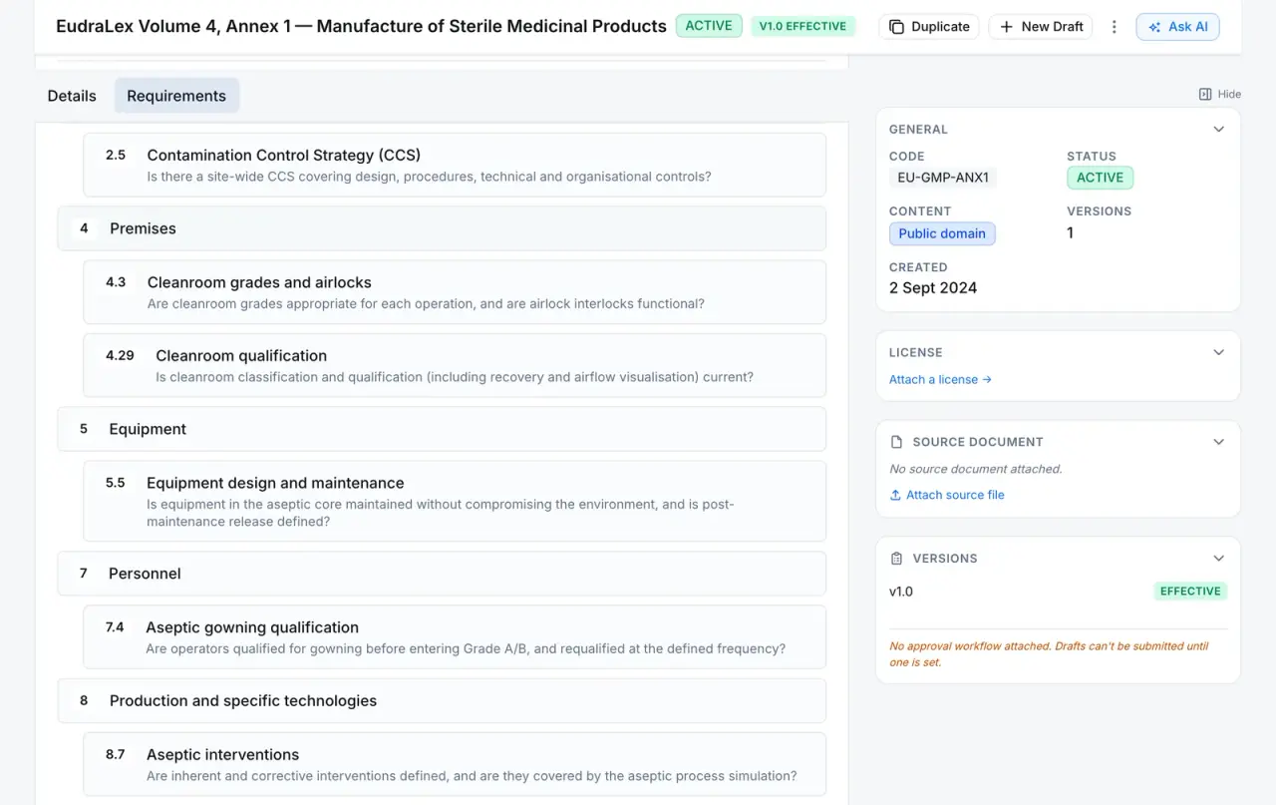Click the plus icon on New Draft

click(1006, 27)
